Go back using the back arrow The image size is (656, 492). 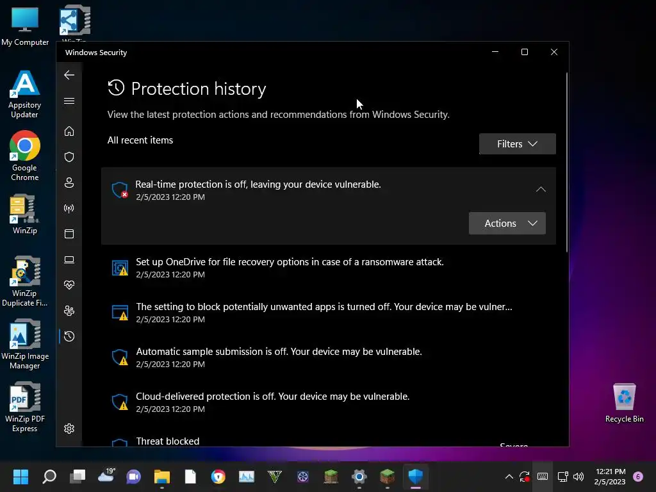(69, 75)
